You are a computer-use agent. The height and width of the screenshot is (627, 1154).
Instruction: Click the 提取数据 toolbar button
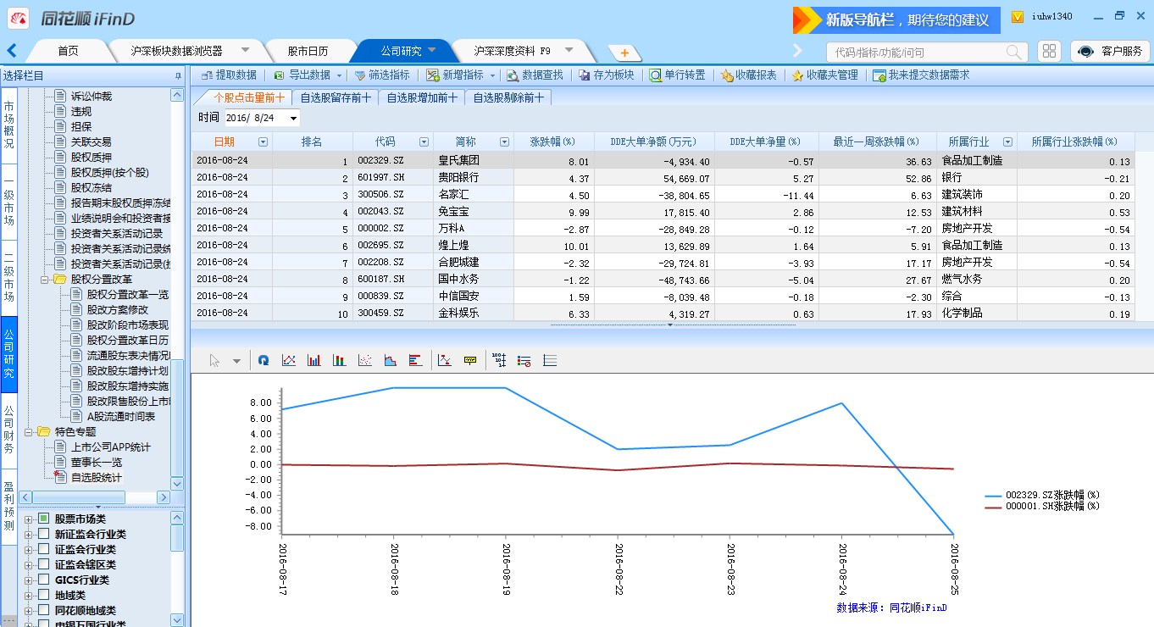[x=229, y=75]
